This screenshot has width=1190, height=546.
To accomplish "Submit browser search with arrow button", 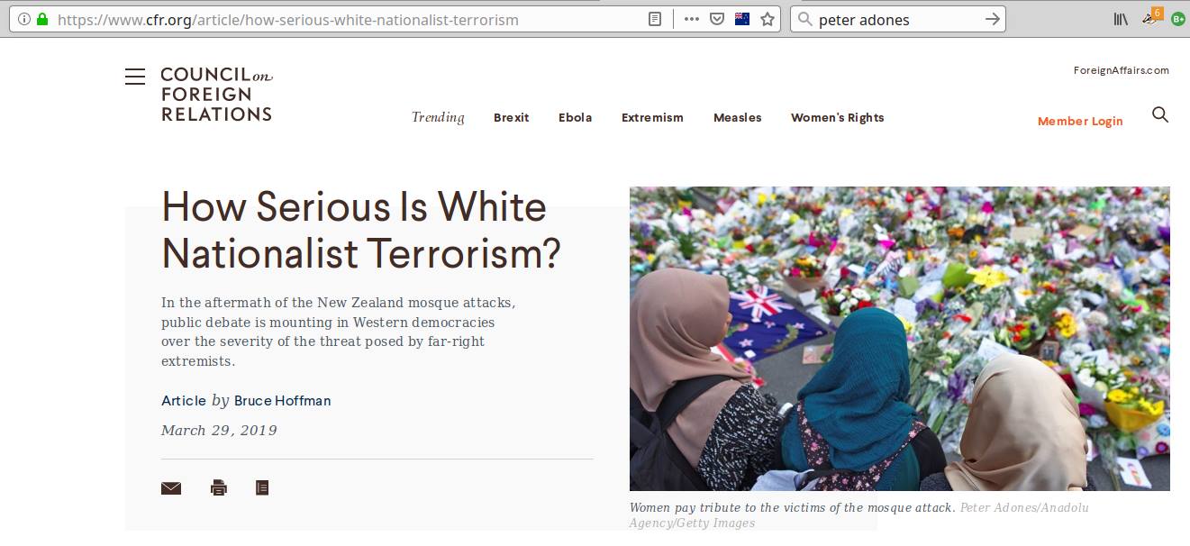I will point(993,19).
